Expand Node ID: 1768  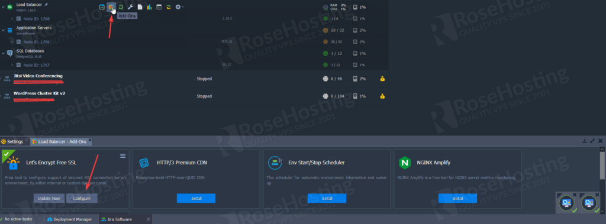[x=12, y=18]
